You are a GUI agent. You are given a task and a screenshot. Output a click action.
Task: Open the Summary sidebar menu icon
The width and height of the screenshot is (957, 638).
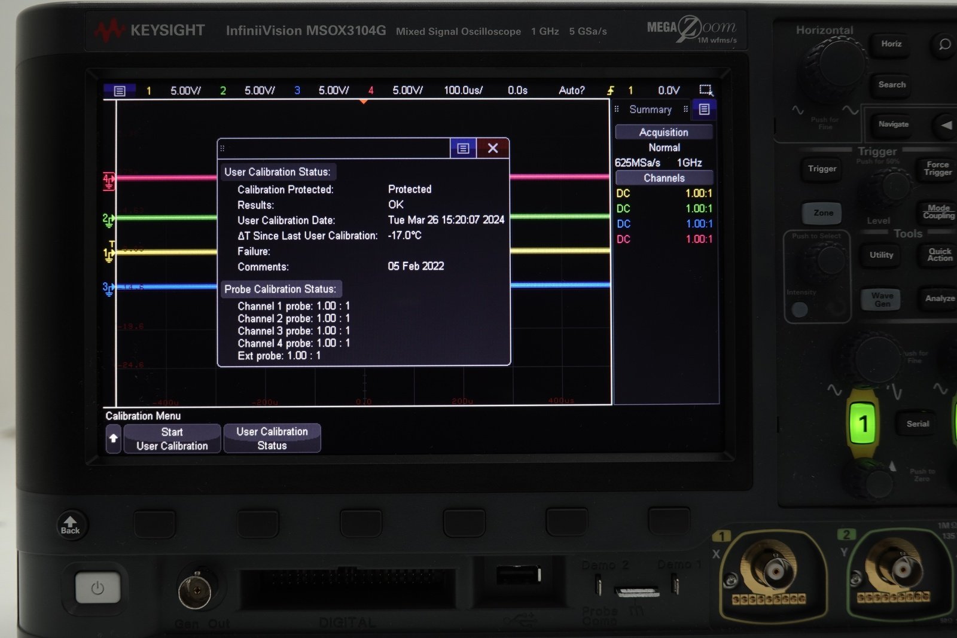pos(704,109)
